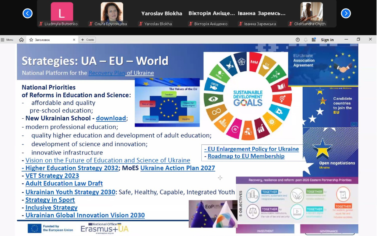The image size is (377, 236).
Task: Click the Open negotiations Ukraine image
Action: [x=330, y=152]
